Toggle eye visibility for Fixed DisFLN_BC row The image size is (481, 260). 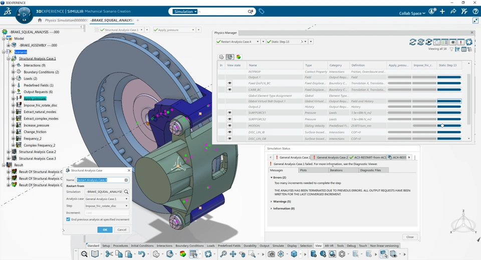point(229,83)
